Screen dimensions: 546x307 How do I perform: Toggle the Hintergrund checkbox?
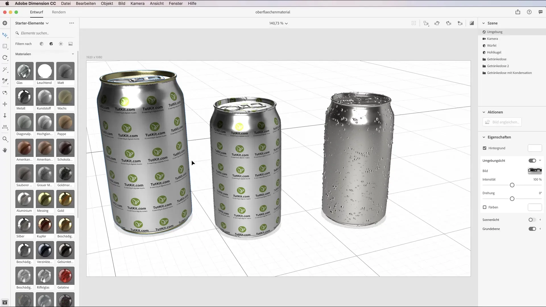click(x=485, y=148)
